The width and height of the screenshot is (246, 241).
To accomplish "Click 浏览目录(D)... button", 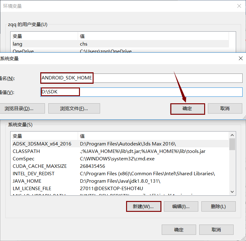I will pos(22,108).
